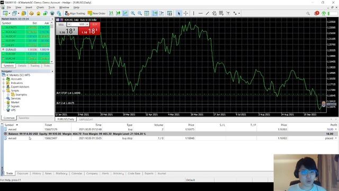
Task: Click the red notifications badge icon
Action: point(317,13)
